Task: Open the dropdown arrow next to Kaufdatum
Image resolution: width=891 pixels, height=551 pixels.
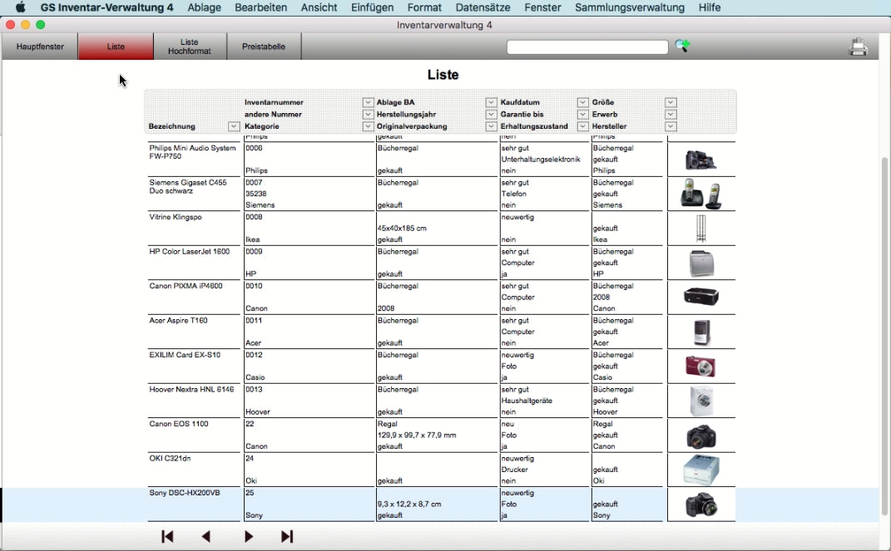Action: click(582, 103)
